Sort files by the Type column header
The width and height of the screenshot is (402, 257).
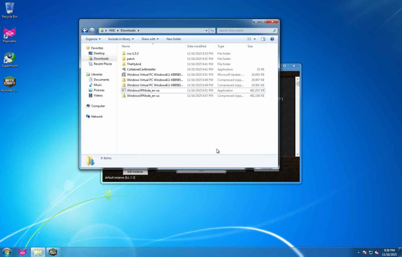[x=230, y=46]
